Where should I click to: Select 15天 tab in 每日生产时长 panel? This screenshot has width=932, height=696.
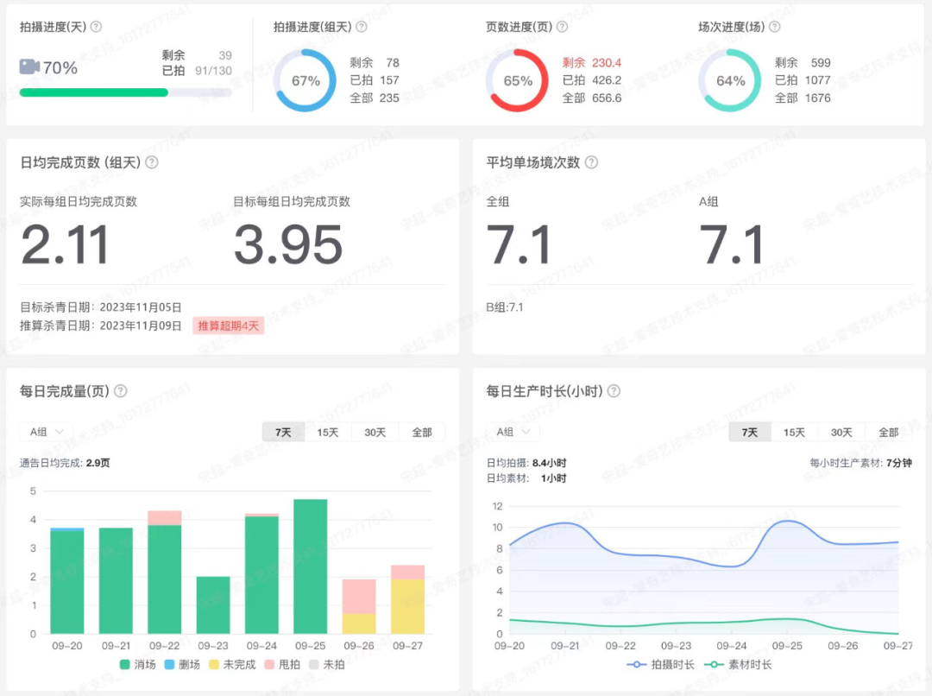click(x=794, y=433)
